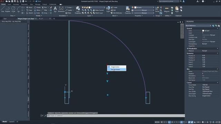The width and height of the screenshot is (221, 124).
Task: Switch to the Layout1 tab
Action: pos(11,122)
